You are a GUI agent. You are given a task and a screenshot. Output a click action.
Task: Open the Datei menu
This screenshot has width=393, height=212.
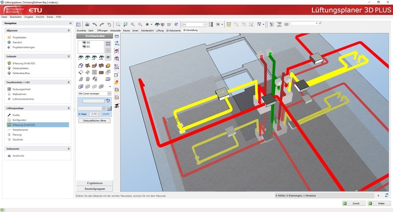(x=4, y=17)
